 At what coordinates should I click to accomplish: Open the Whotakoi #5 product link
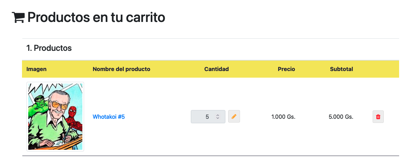click(x=109, y=117)
